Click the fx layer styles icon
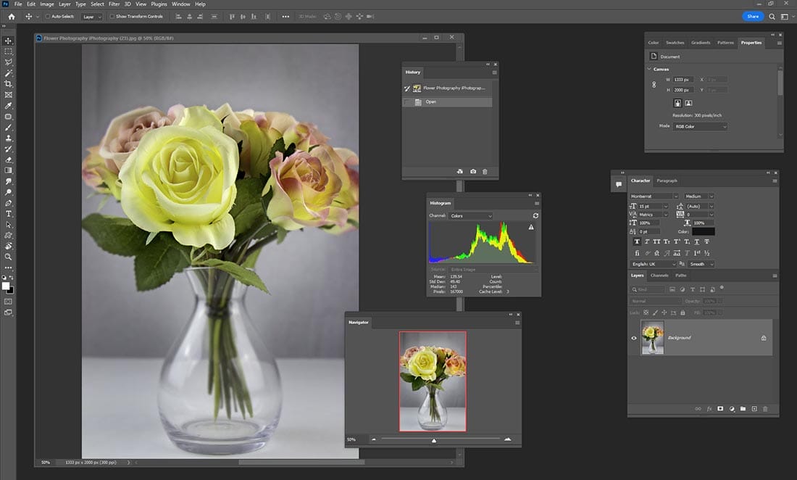Viewport: 797px width, 480px height. [x=709, y=408]
